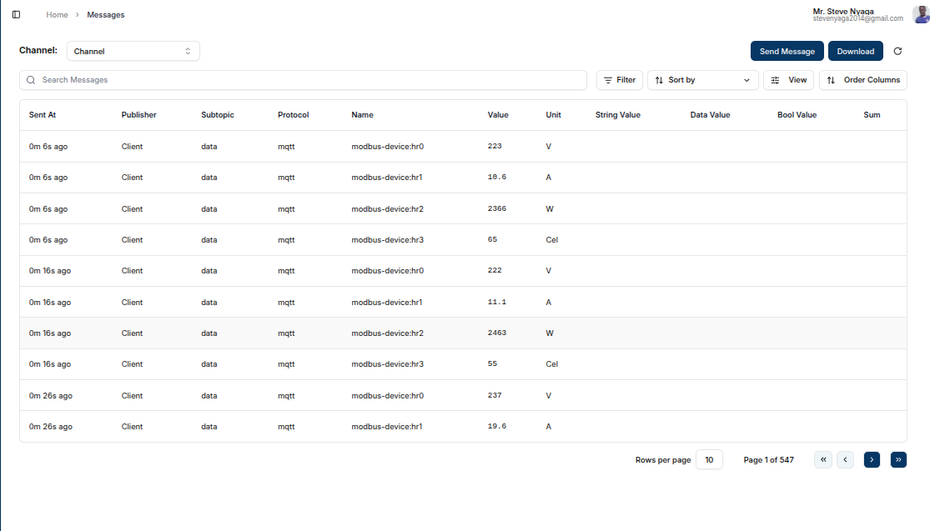The width and height of the screenshot is (940, 531).
Task: Click the Download button
Action: tap(855, 51)
